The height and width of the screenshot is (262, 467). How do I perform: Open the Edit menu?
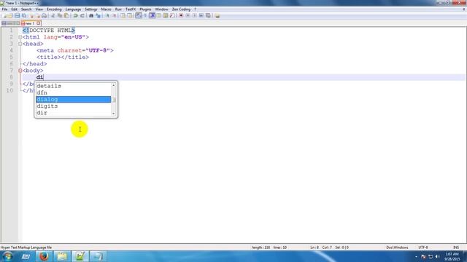14,9
